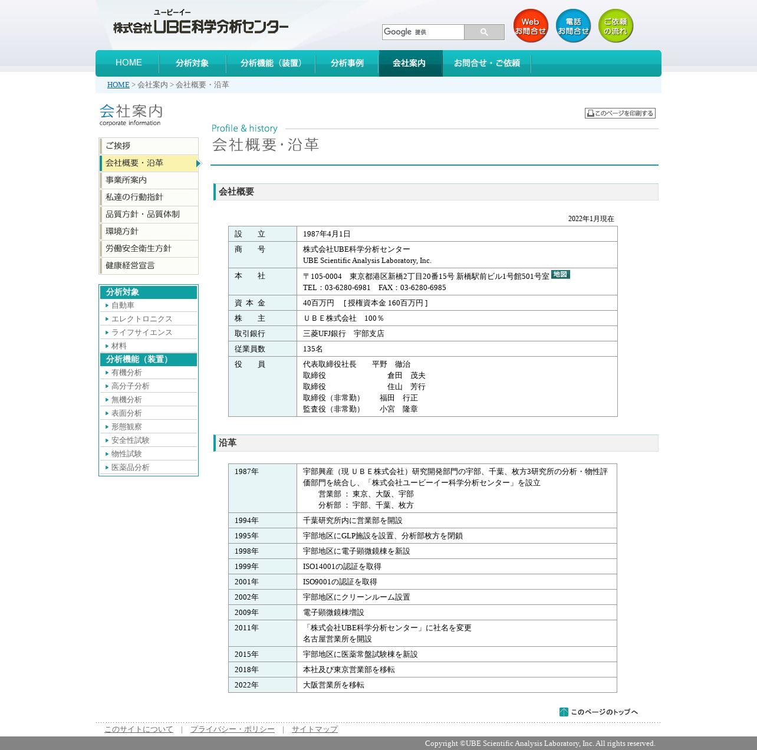Open the 物性試験 sidebar link
The width and height of the screenshot is (757, 750).
[x=126, y=454]
